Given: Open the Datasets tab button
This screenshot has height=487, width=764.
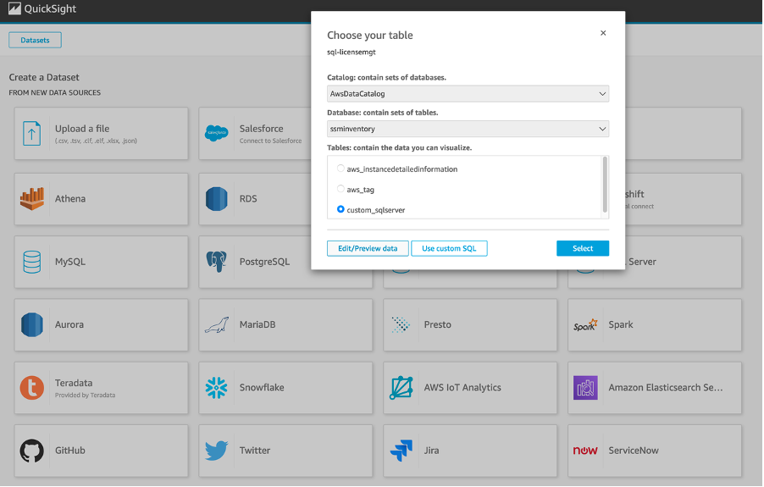Looking at the screenshot, I should tap(35, 41).
